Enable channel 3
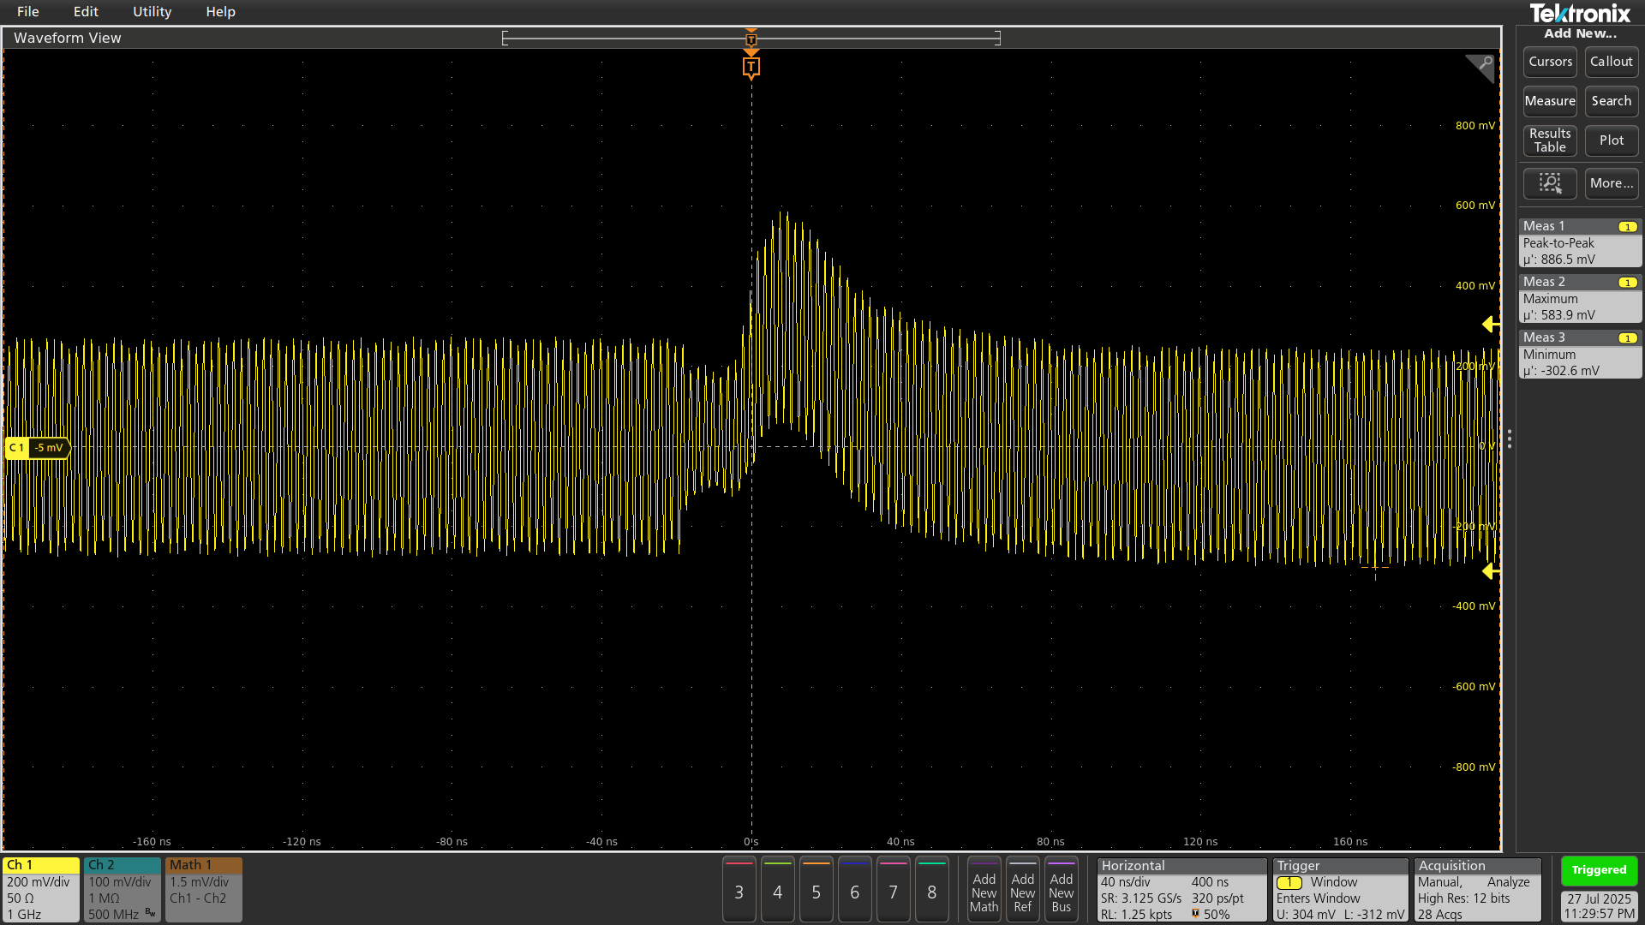Screen dimensions: 1645x925 pos(739,890)
